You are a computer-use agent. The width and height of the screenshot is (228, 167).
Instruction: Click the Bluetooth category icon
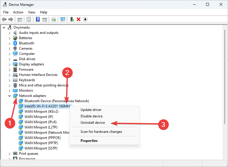coord(15,43)
